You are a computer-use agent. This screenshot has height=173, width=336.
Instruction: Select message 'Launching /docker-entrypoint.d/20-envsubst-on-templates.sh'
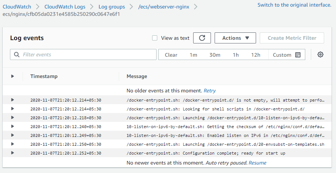pos(225,144)
